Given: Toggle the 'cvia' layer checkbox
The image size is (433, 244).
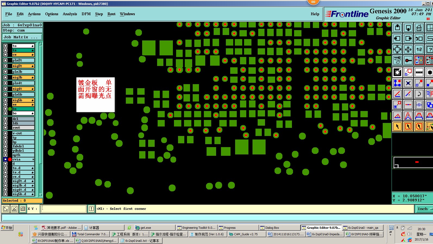Looking at the screenshot, I should click(5, 159).
